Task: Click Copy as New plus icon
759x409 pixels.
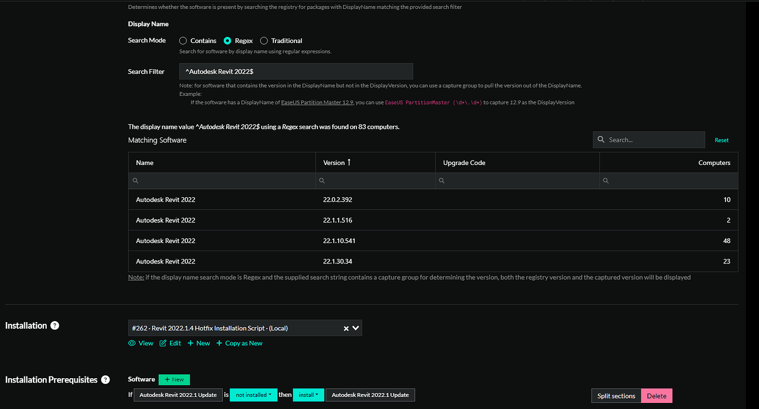Action: click(x=219, y=343)
